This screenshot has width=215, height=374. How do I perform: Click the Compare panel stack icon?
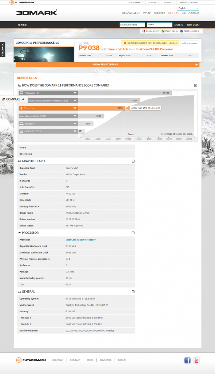pos(3,99)
